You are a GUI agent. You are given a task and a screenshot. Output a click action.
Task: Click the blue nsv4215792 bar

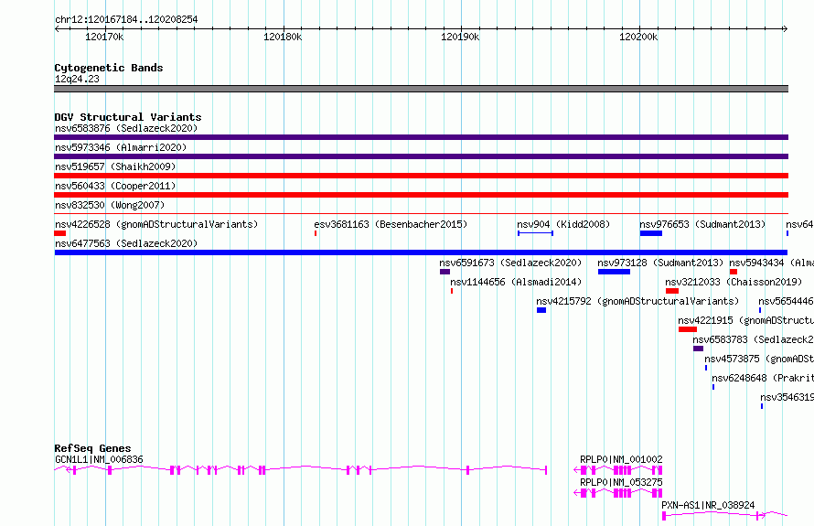coord(541,310)
